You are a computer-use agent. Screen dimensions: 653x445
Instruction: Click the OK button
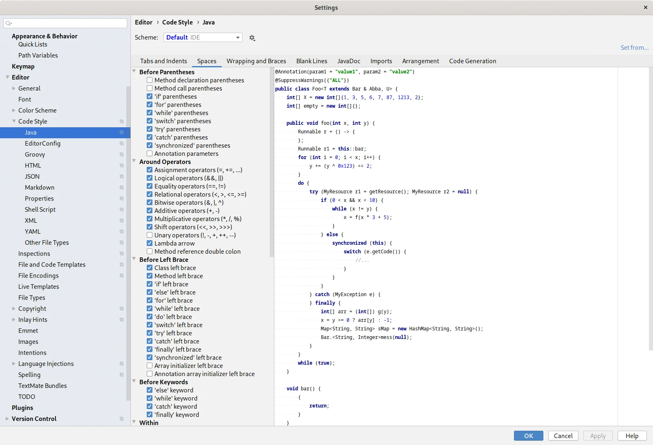(528, 436)
